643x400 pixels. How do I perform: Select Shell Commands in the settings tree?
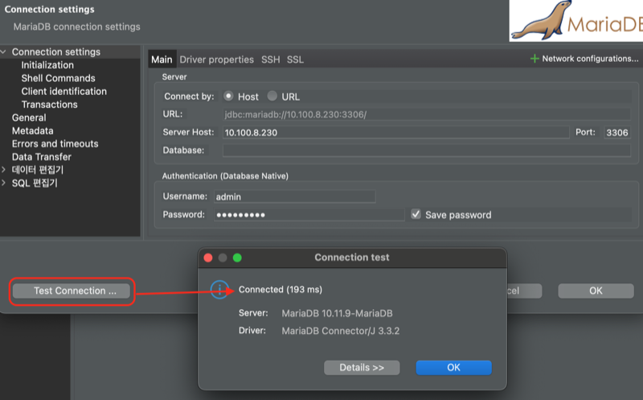click(58, 78)
